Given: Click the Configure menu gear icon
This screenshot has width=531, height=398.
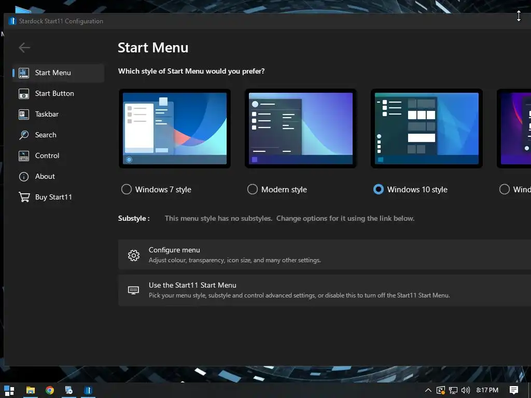Looking at the screenshot, I should tap(134, 255).
